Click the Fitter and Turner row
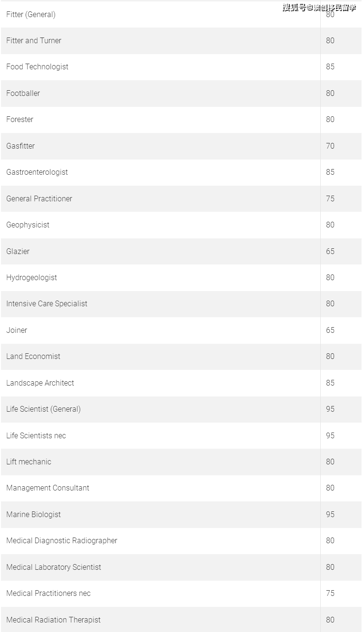This screenshot has height=632, width=363. 181,41
